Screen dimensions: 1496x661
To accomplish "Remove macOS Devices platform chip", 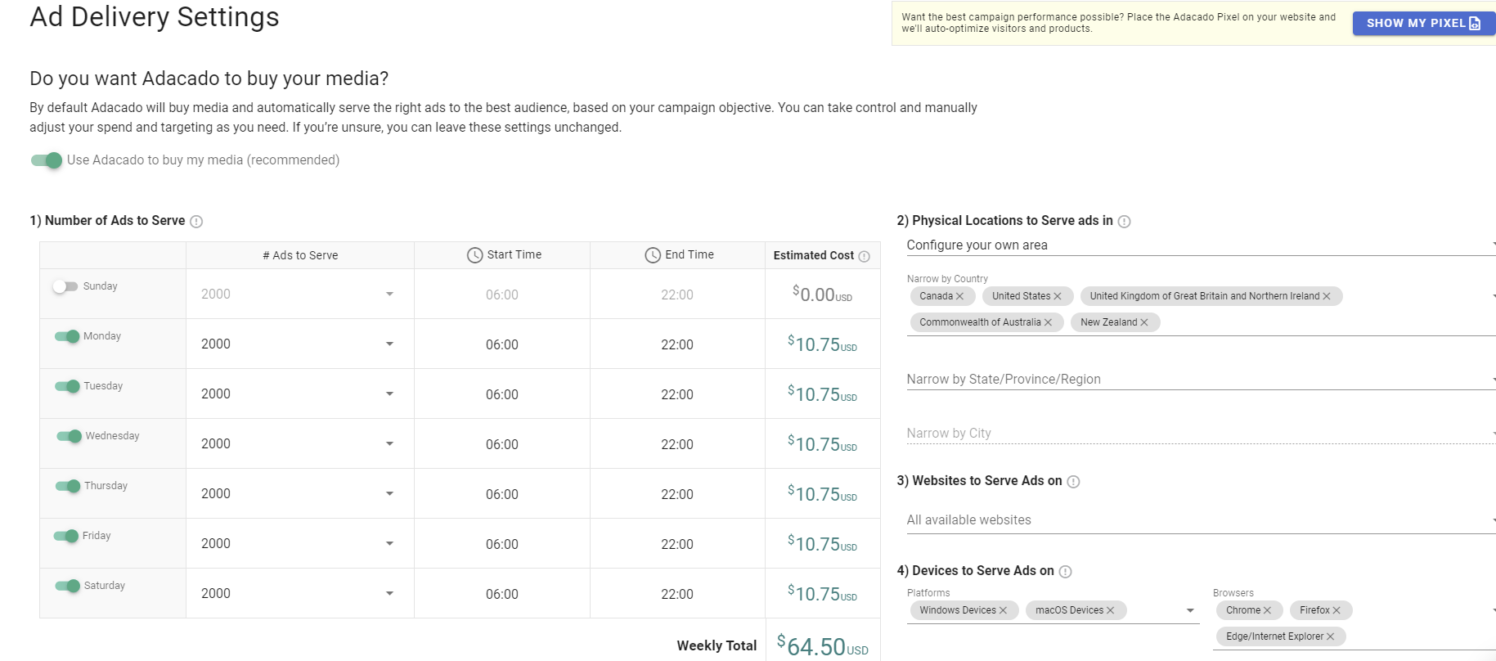I will [1110, 610].
